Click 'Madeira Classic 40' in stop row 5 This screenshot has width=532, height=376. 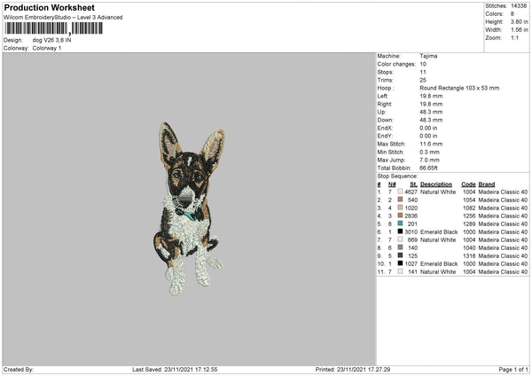(x=503, y=224)
